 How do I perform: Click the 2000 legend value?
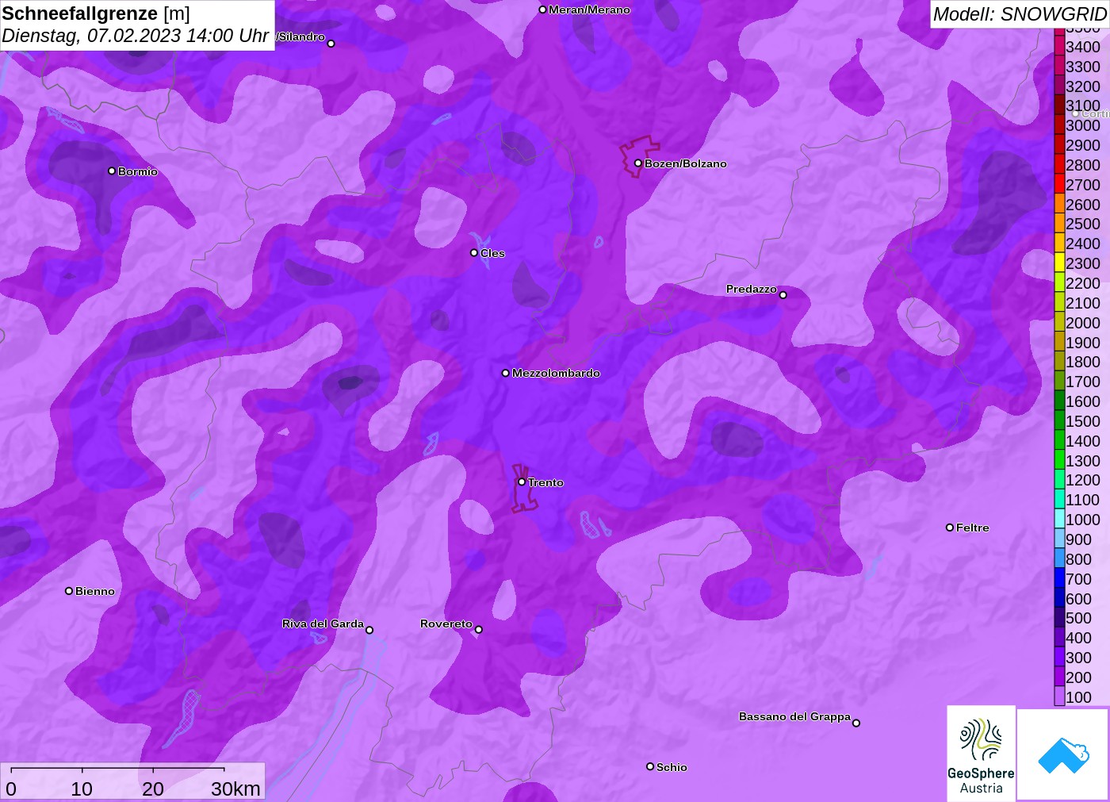click(x=1083, y=323)
